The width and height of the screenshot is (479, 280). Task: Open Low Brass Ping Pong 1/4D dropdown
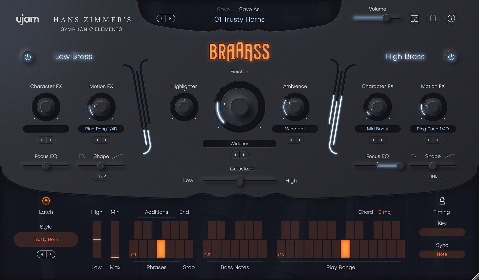[x=101, y=129]
